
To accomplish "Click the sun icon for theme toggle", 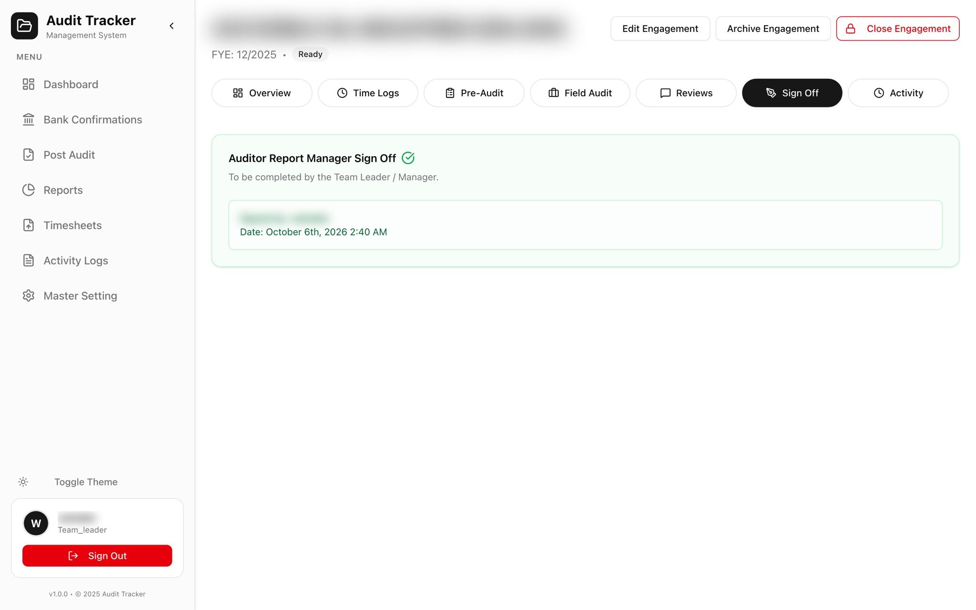I will point(23,482).
